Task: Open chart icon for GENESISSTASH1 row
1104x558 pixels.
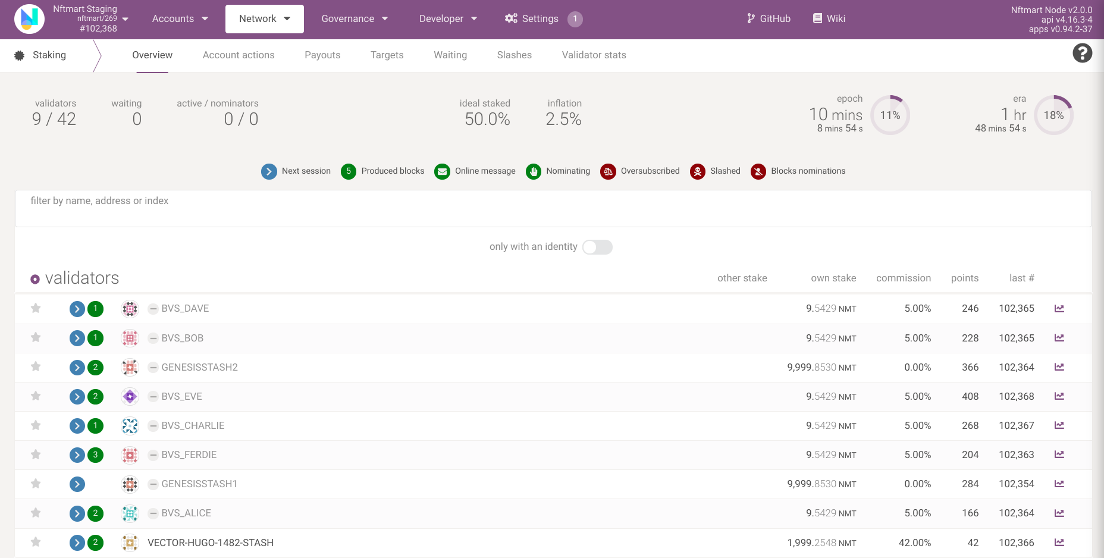Action: (1059, 484)
